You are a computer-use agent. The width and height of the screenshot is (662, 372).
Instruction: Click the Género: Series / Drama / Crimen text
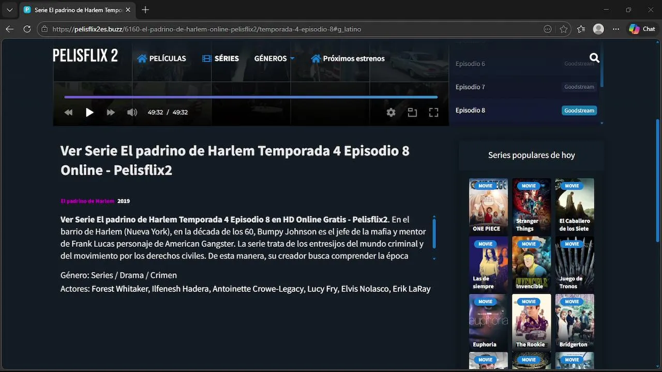click(118, 275)
